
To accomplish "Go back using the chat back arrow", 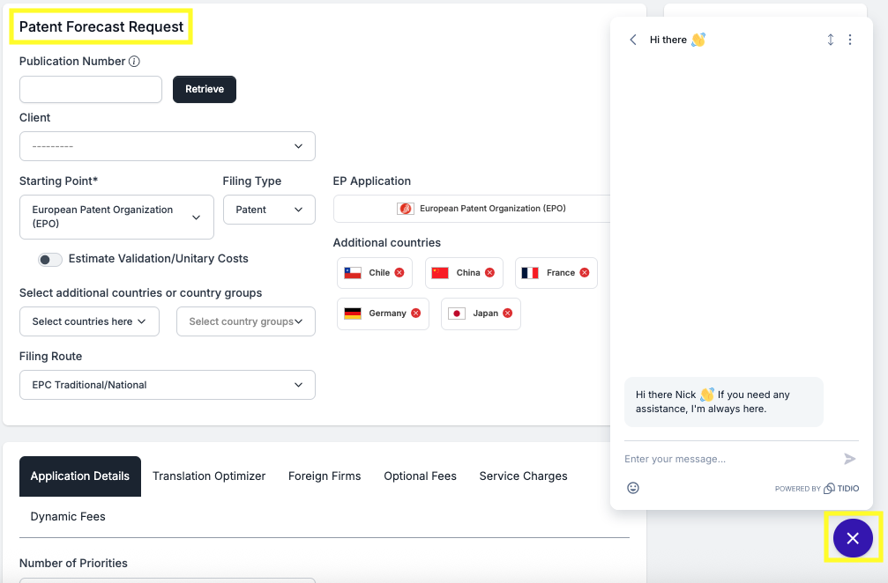I will coord(633,40).
